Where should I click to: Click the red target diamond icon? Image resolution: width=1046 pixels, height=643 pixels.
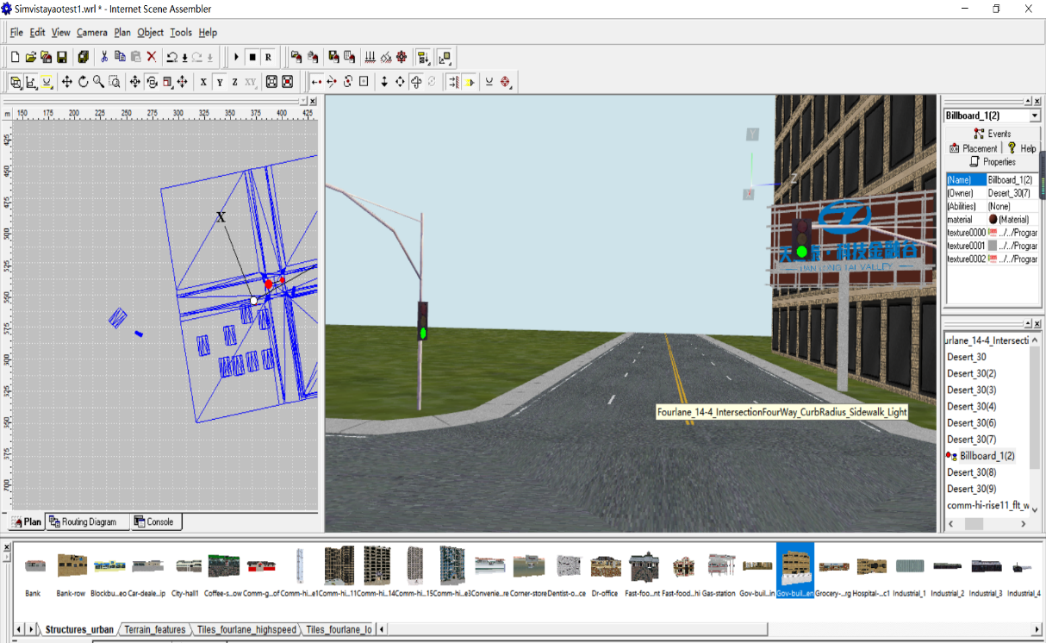click(506, 82)
